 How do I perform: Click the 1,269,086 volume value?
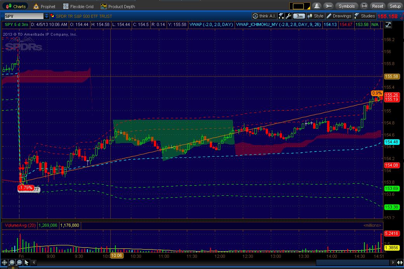(x=48, y=225)
